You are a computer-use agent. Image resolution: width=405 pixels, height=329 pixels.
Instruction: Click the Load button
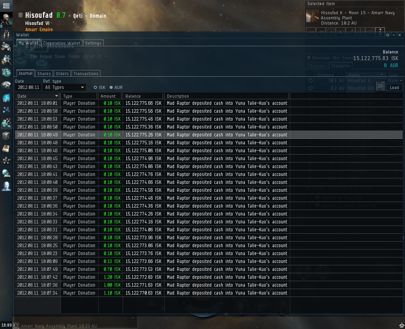pos(394,87)
